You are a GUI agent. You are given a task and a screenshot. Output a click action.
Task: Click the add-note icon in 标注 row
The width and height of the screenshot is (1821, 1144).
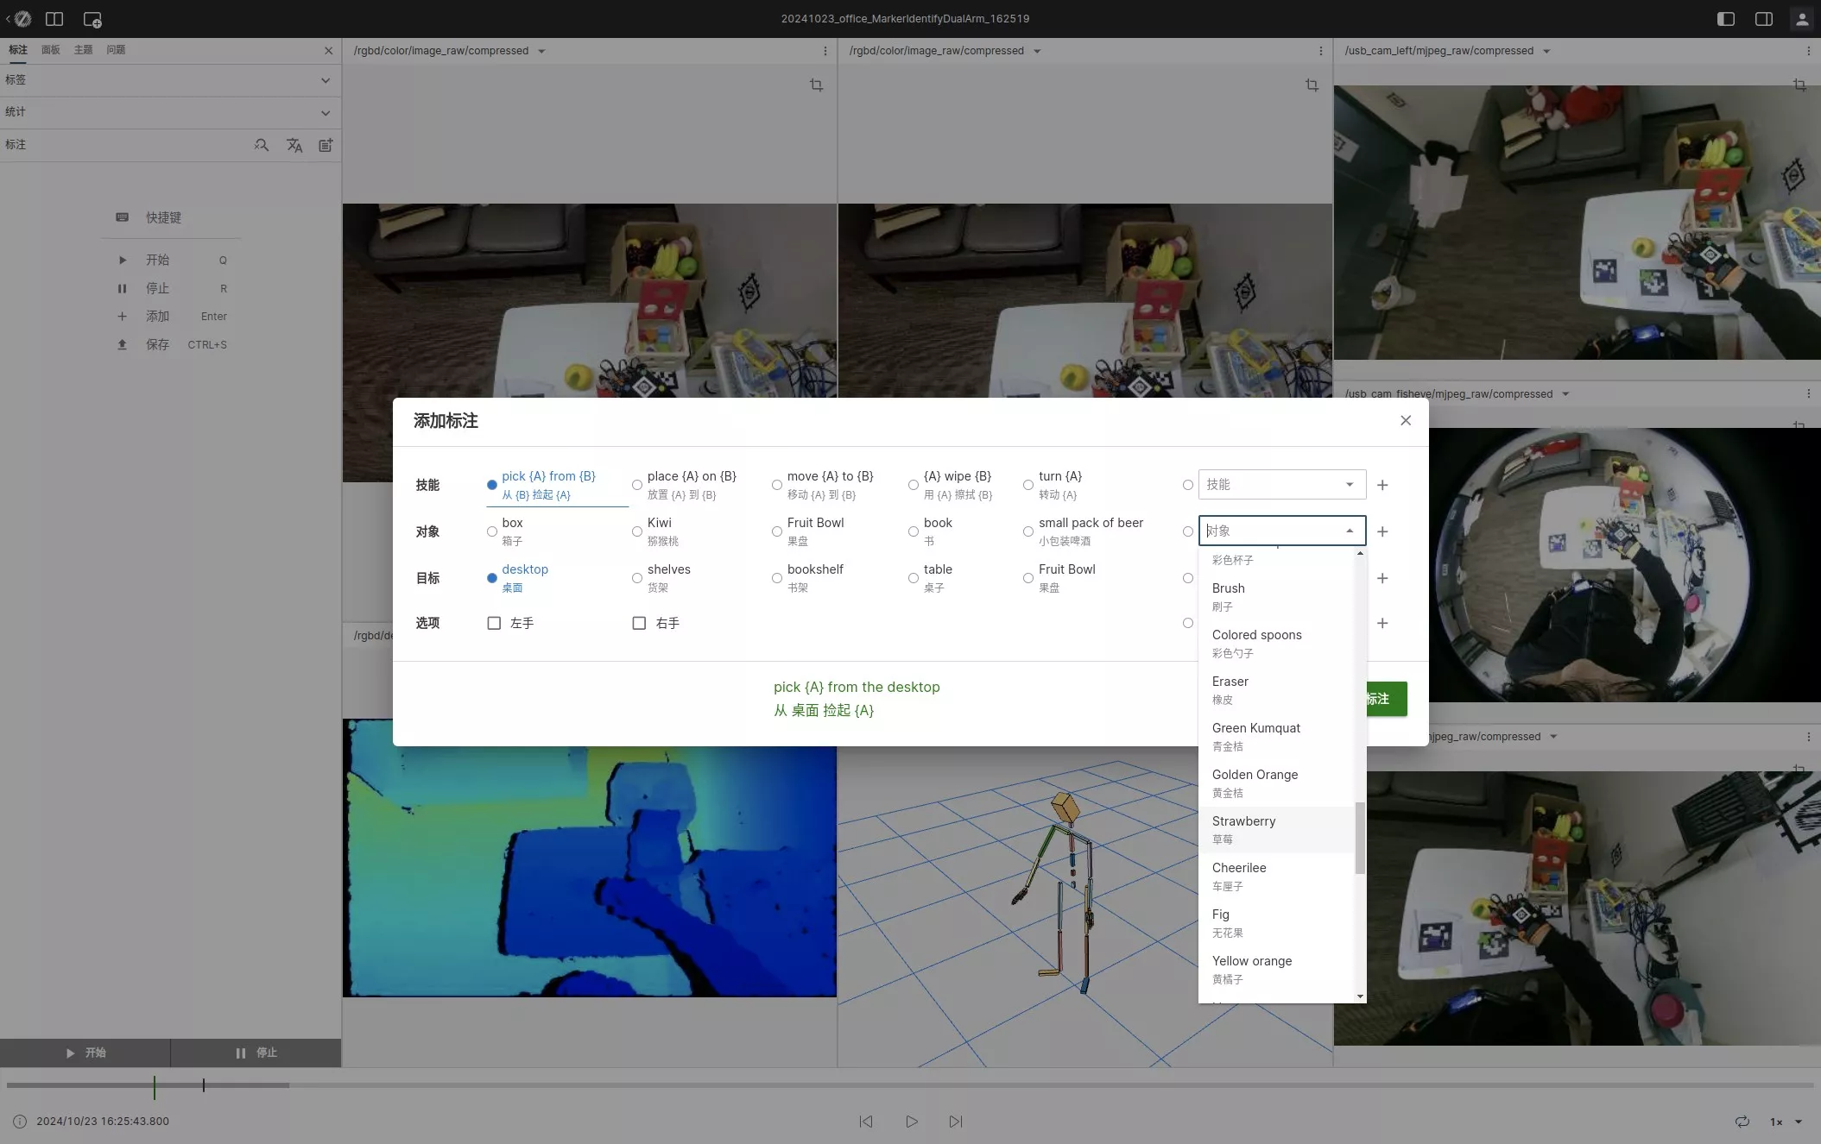click(326, 145)
